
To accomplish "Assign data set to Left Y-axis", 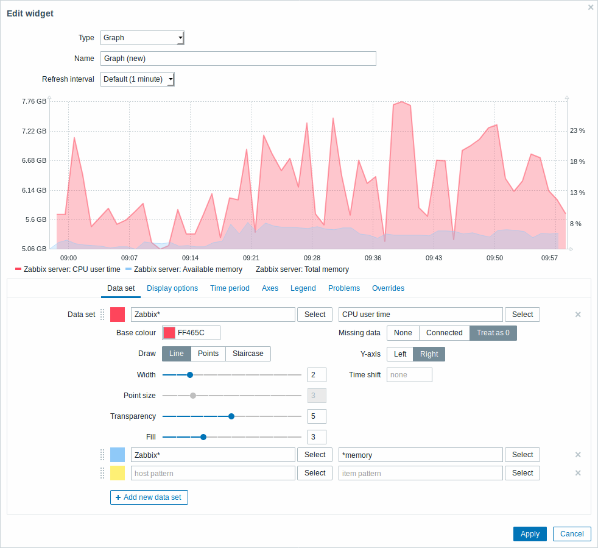I will point(400,354).
